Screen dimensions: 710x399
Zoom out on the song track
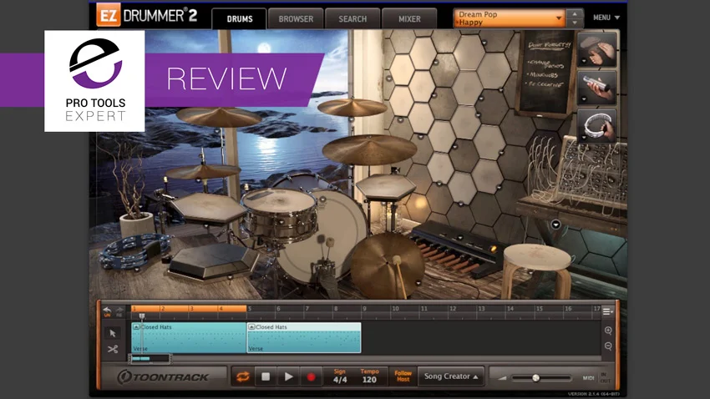click(608, 346)
